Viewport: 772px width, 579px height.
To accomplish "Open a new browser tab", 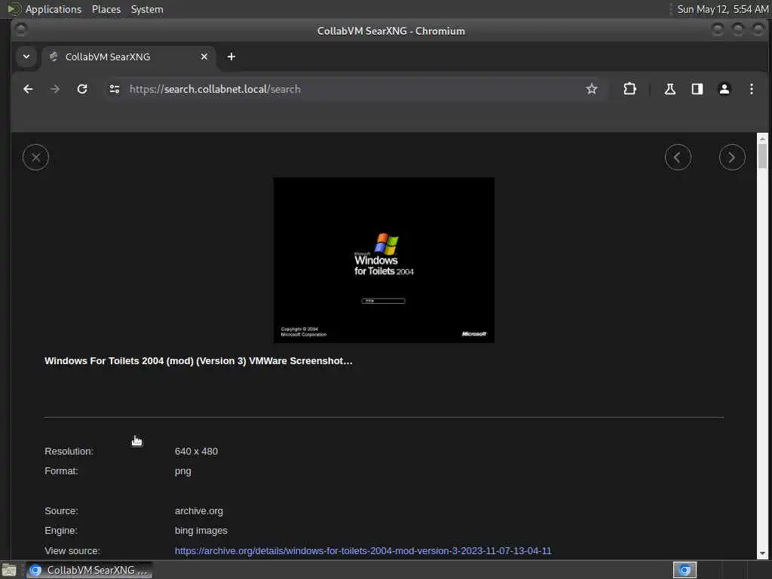I will coord(231,57).
